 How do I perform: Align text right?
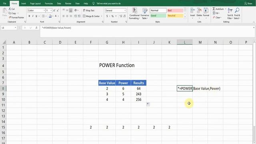point(71,16)
